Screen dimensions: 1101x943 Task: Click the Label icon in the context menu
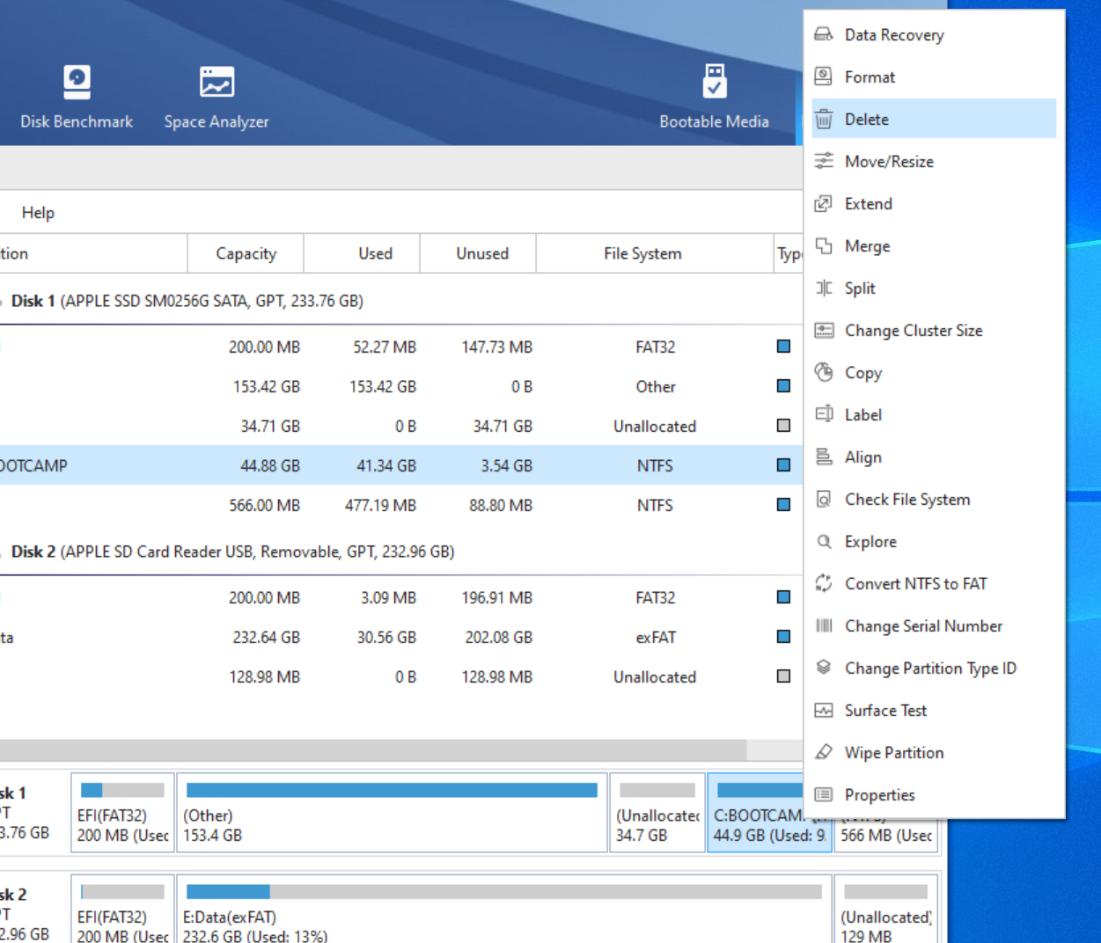click(x=824, y=414)
